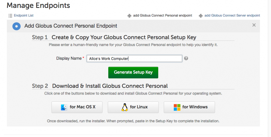Click the Manage Endpoints page heading
271x137 pixels.
pos(38,5)
